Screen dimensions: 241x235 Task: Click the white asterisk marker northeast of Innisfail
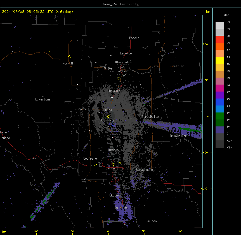(x=140, y=85)
